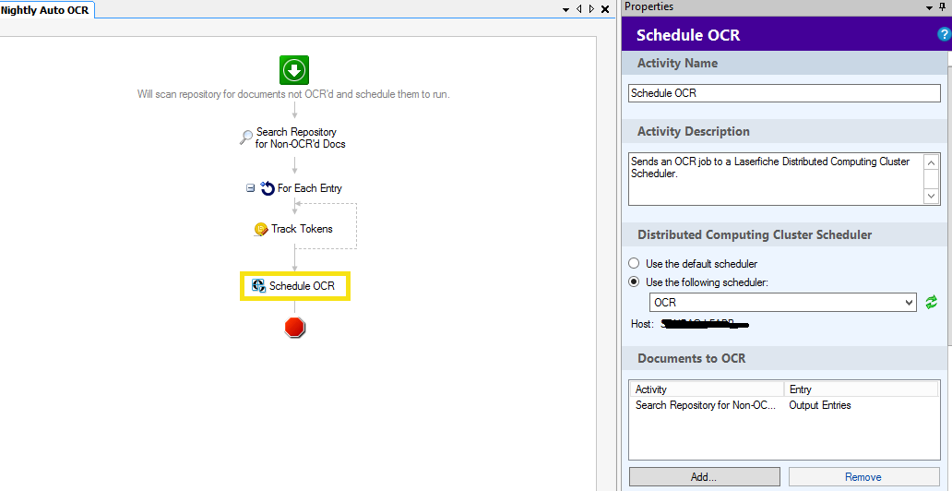The width and height of the screenshot is (952, 491).
Task: Click the green start workflow icon
Action: tap(294, 70)
